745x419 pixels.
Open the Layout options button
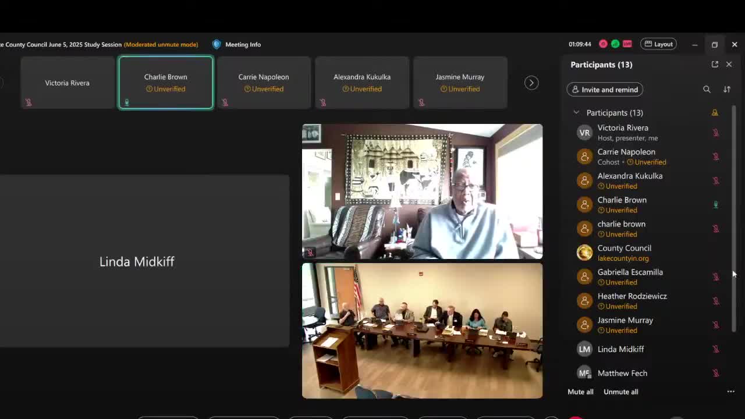[659, 44]
